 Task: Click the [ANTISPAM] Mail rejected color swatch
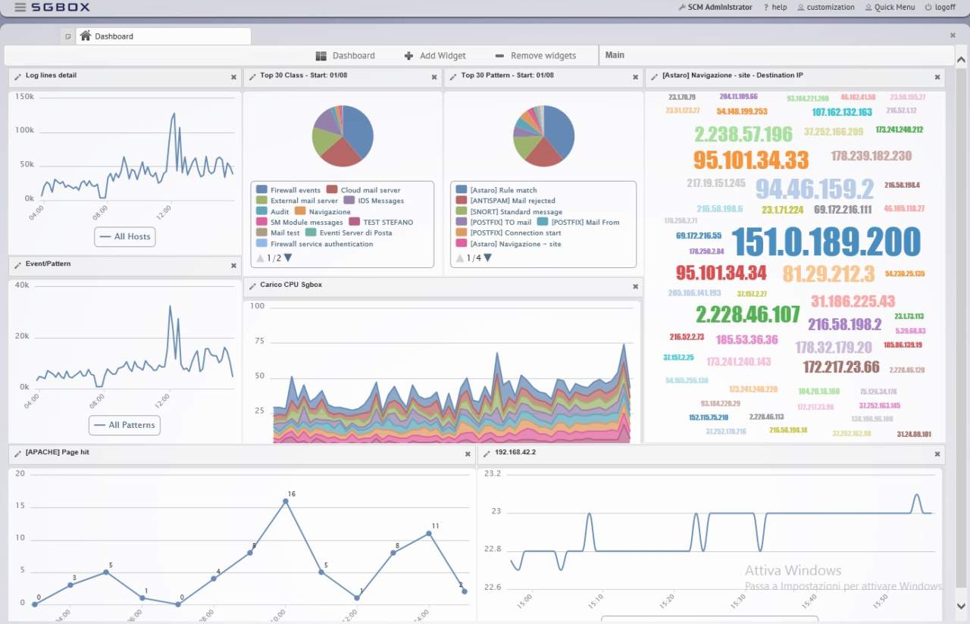coord(461,201)
